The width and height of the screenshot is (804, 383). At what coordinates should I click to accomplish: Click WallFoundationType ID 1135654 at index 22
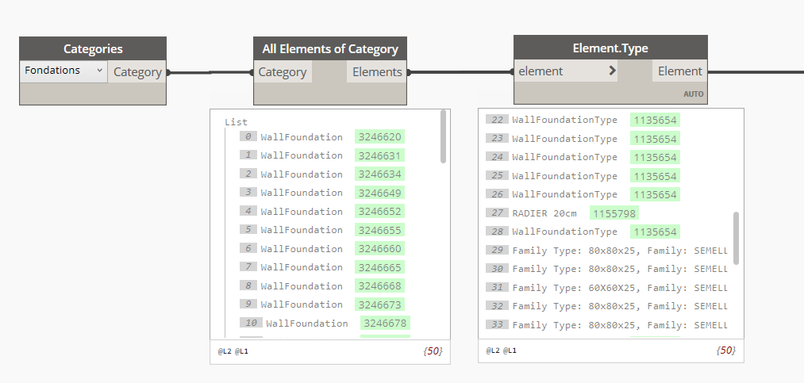tap(655, 120)
